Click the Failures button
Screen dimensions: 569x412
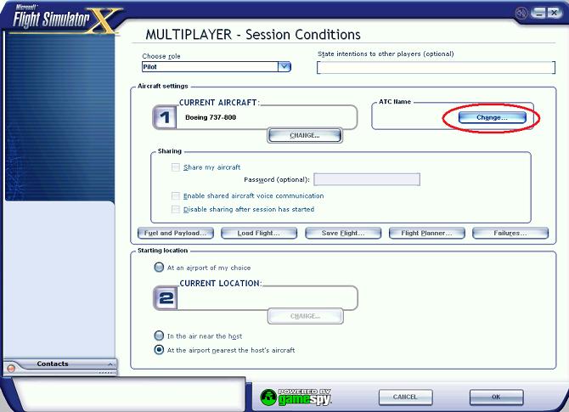coord(510,233)
